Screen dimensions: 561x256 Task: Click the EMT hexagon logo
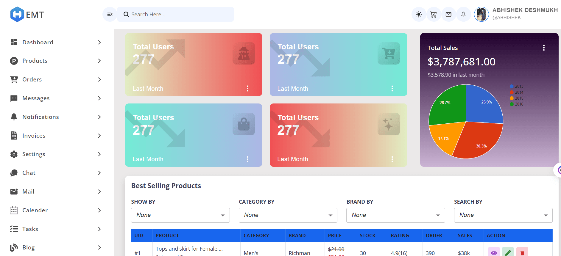pos(17,14)
